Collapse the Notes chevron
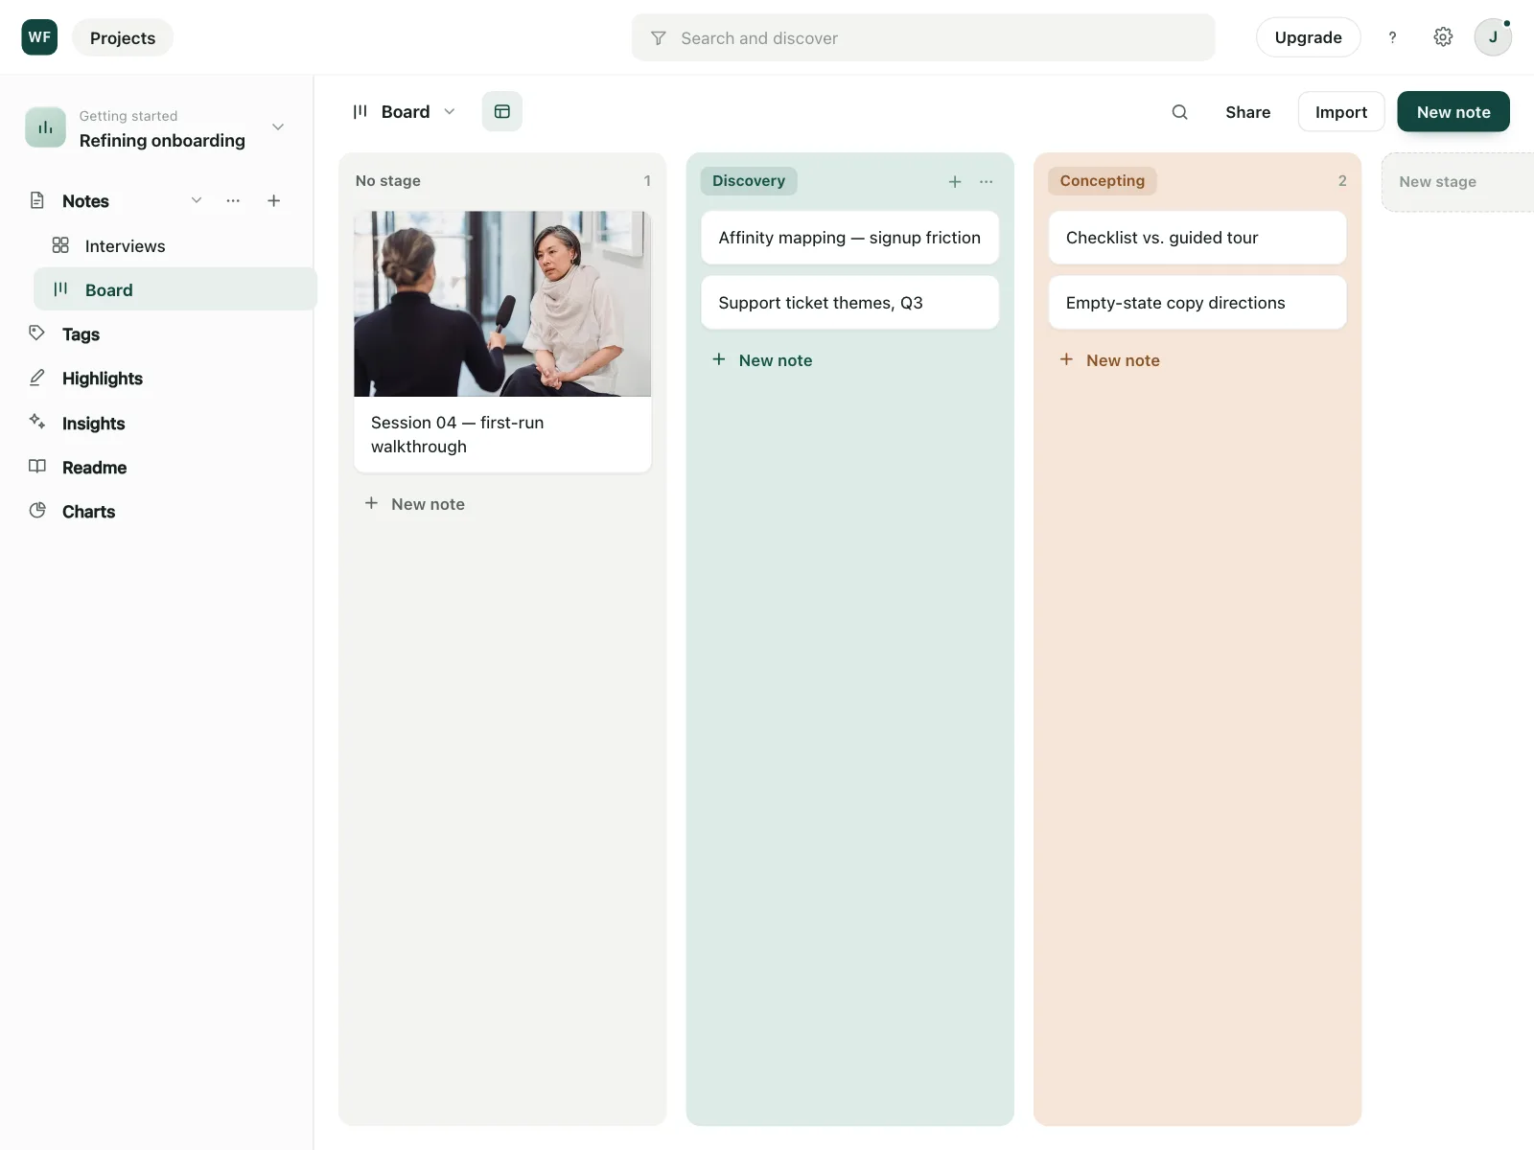The height and width of the screenshot is (1150, 1534). pyautogui.click(x=197, y=200)
